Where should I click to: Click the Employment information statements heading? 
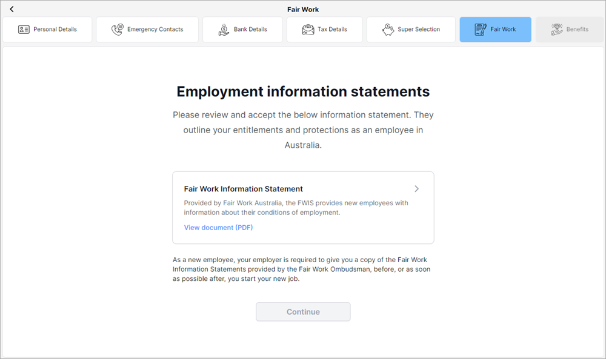pyautogui.click(x=303, y=91)
